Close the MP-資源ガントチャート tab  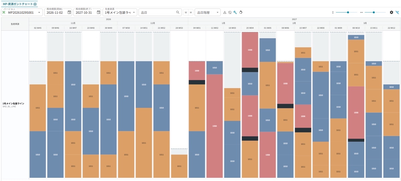35,4
